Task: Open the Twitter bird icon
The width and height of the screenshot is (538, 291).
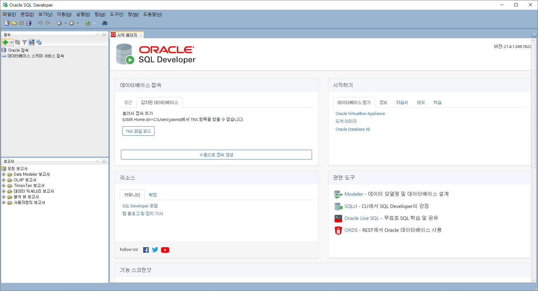Action: coord(155,250)
